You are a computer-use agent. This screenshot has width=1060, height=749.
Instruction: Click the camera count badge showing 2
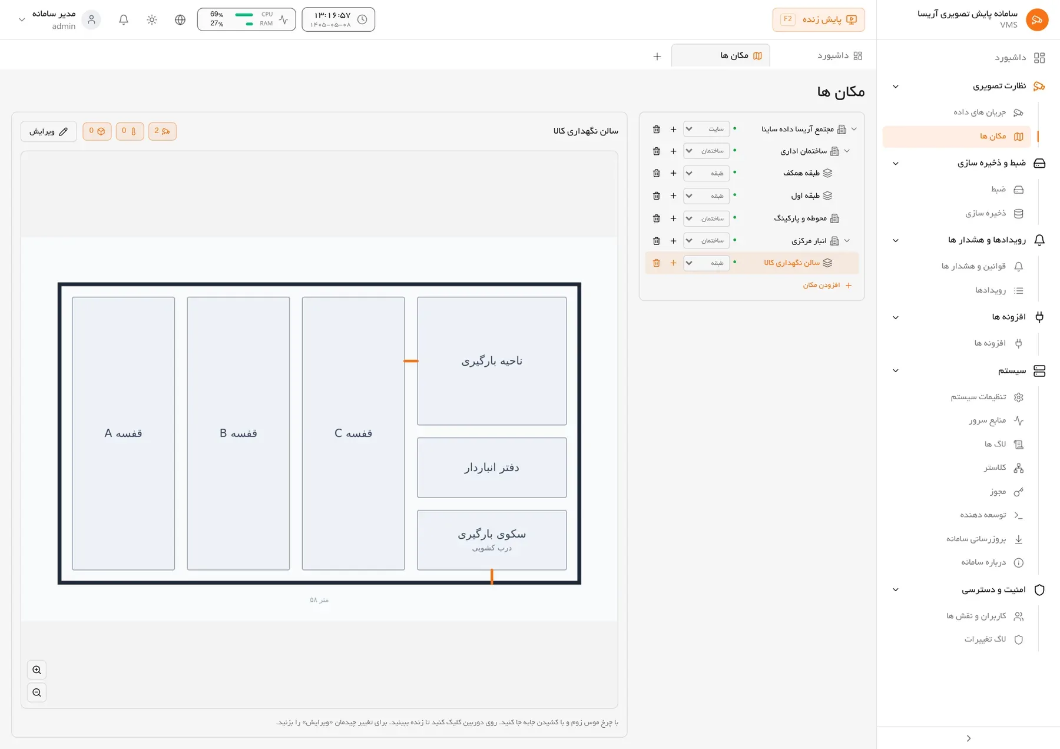(162, 131)
